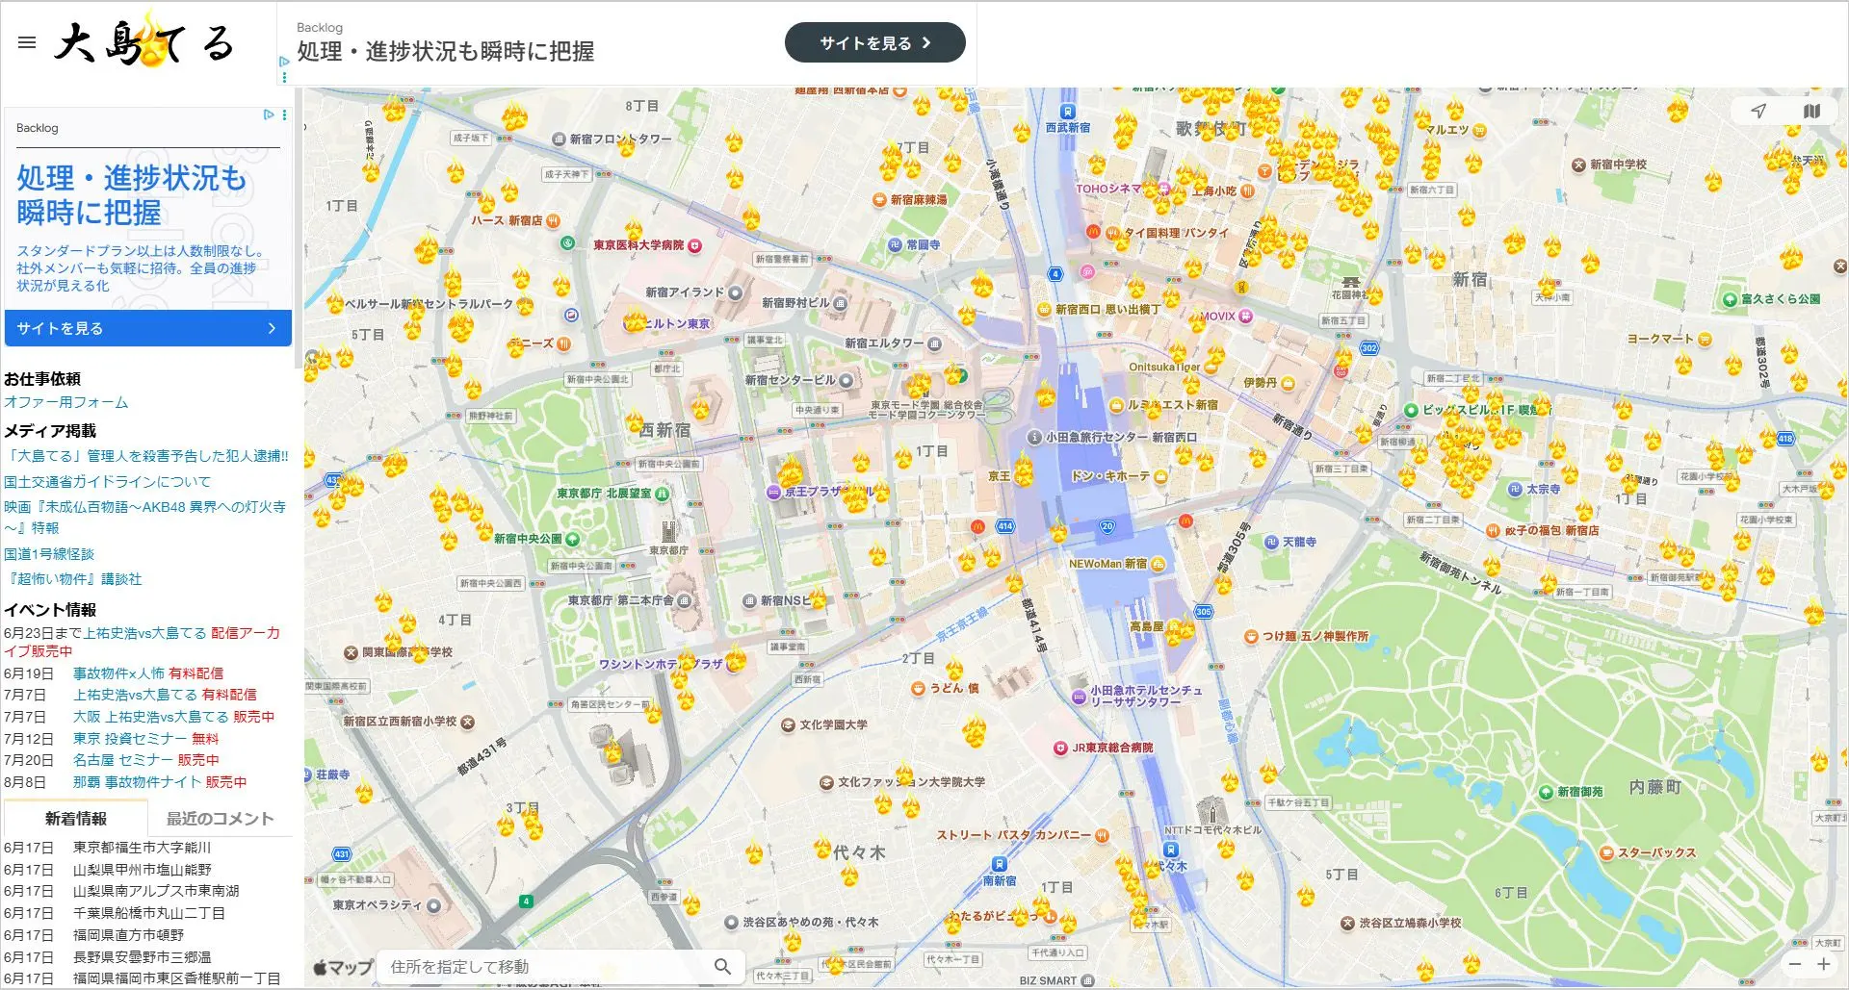
Task: Click the sidebar ad headline 処理・進捗状況も瞬時に把握
Action: point(132,195)
